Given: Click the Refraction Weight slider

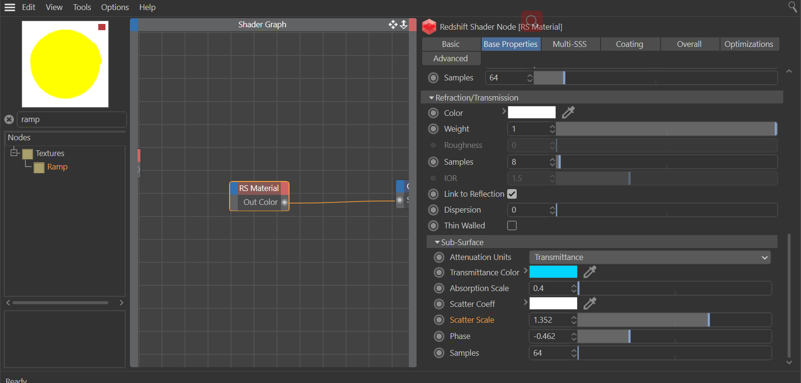Looking at the screenshot, I should coord(667,129).
